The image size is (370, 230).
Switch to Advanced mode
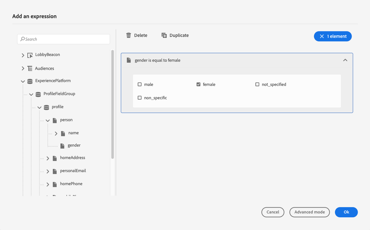coord(310,212)
